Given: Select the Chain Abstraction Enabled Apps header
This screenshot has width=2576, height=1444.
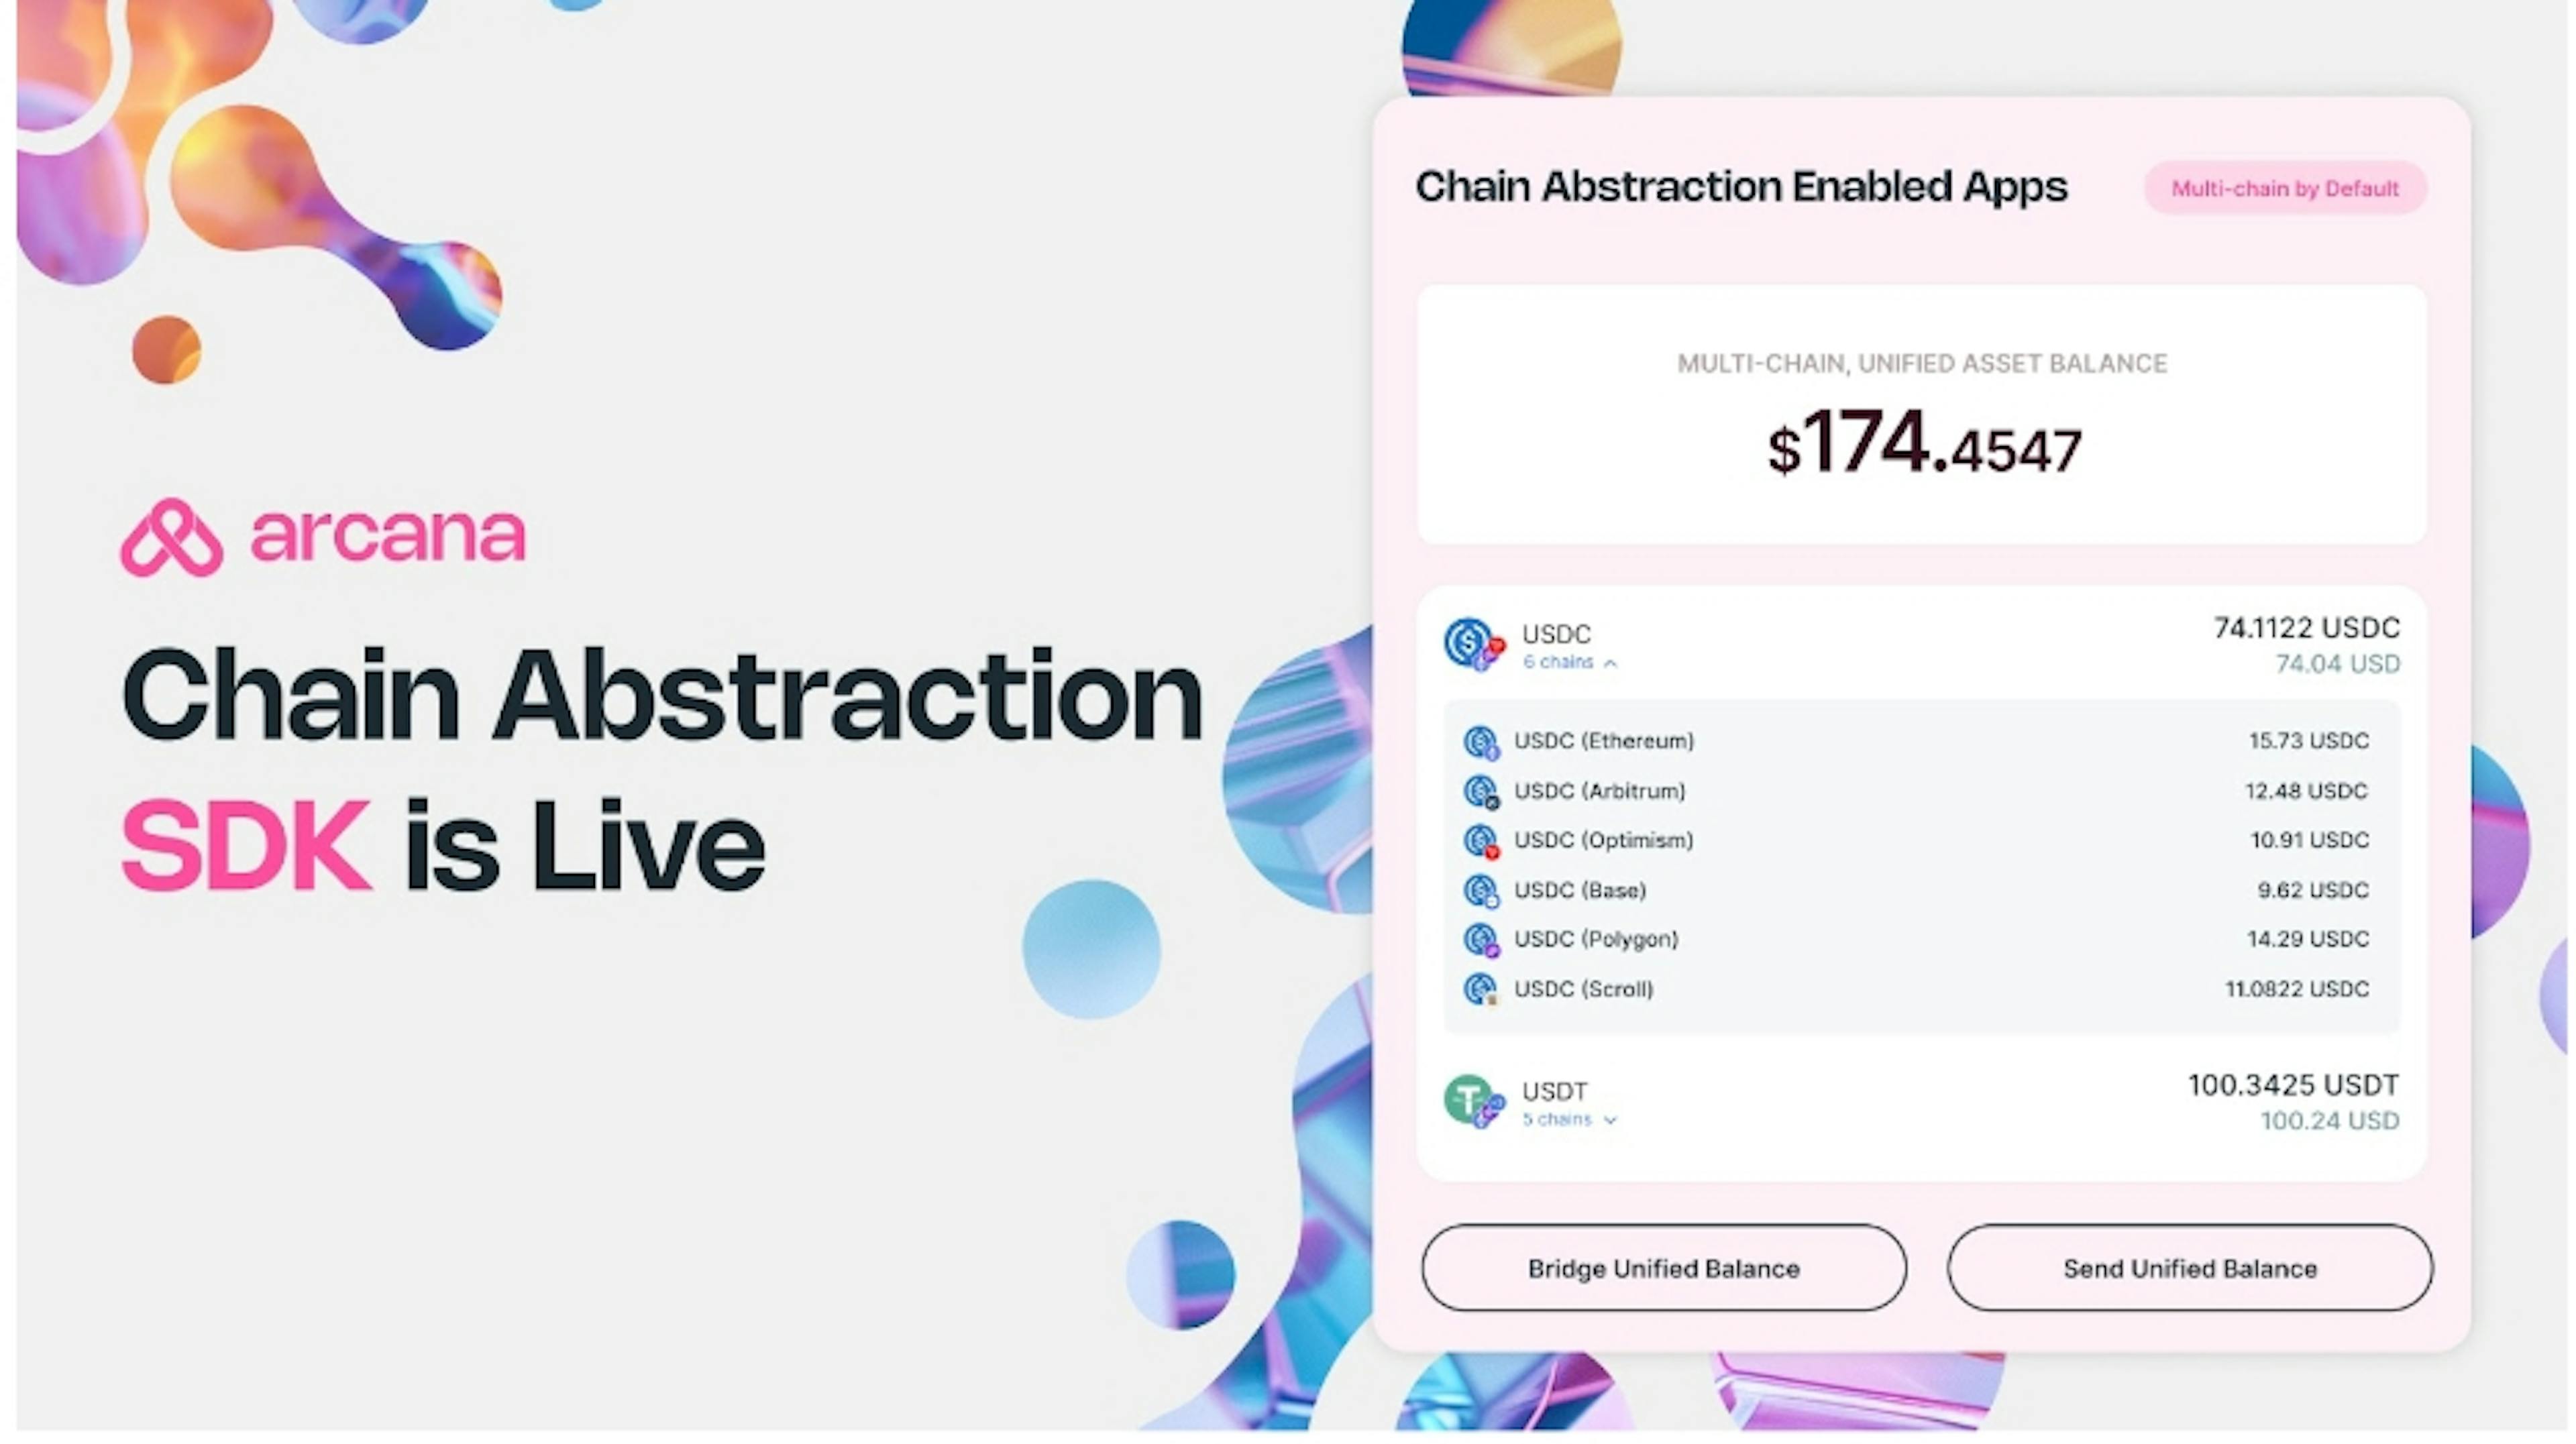Looking at the screenshot, I should tap(1743, 186).
